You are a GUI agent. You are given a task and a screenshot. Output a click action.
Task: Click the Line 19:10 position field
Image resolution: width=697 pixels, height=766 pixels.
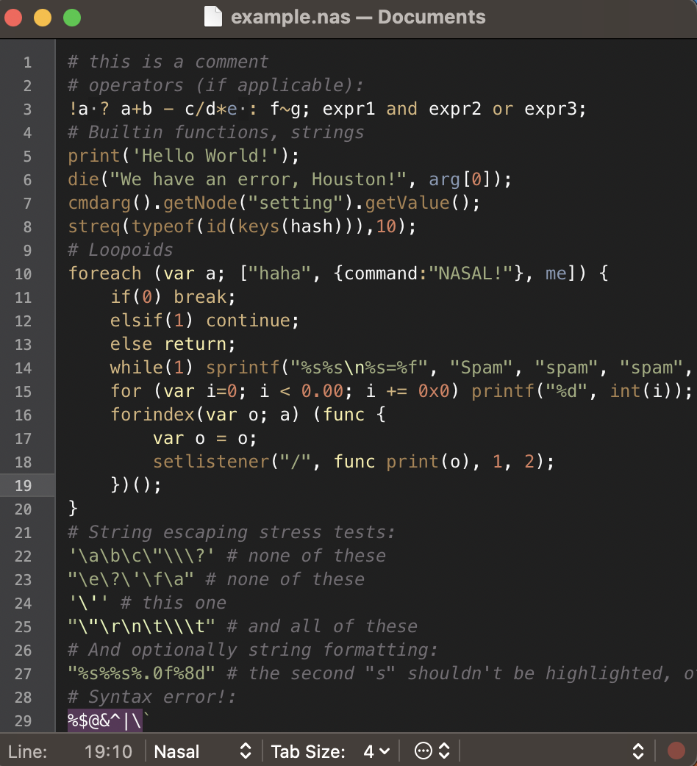[71, 751]
